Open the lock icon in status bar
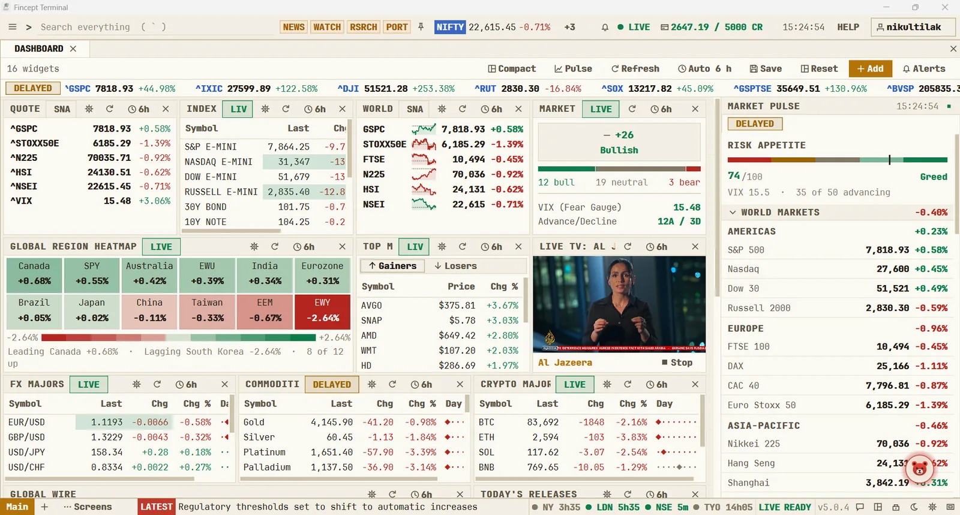 896,507
